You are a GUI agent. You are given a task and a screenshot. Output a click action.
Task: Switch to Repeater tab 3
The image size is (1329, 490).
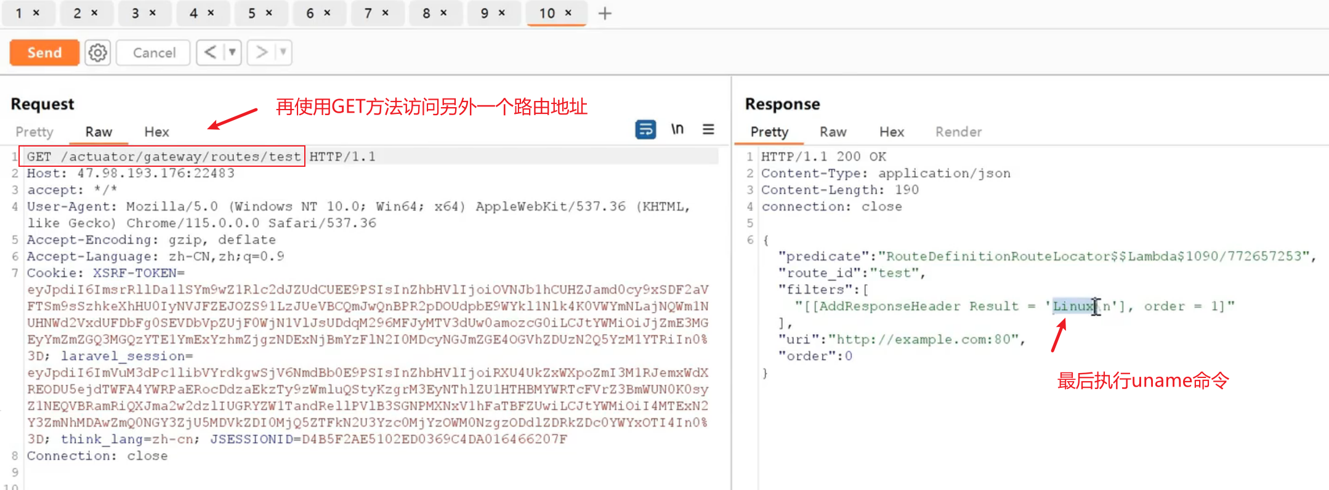[135, 14]
